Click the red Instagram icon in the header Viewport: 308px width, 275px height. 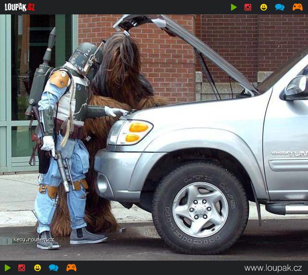(x=248, y=7)
